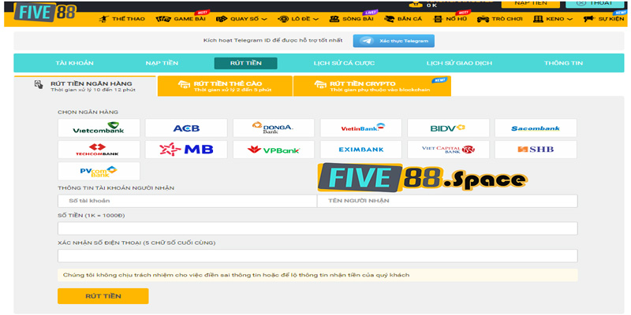
Task: Select the MB bank logo
Action: click(x=186, y=149)
